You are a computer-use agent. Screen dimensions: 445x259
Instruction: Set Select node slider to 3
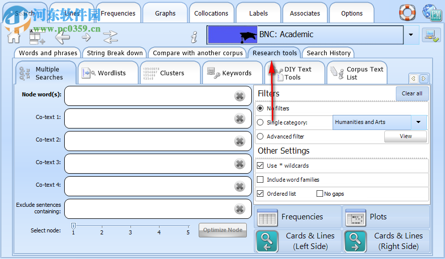(x=130, y=226)
